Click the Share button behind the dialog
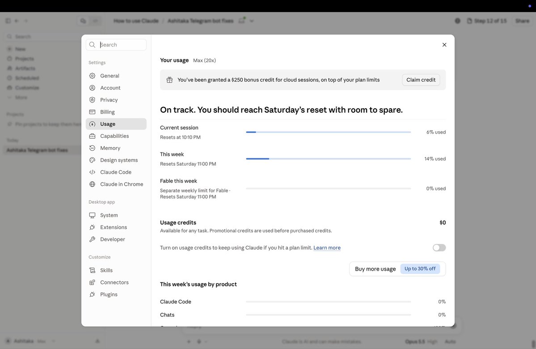 (x=522, y=21)
